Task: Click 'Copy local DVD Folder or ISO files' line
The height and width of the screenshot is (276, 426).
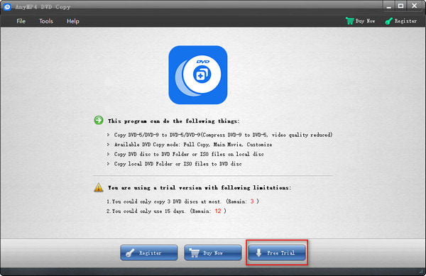Action: (177, 164)
